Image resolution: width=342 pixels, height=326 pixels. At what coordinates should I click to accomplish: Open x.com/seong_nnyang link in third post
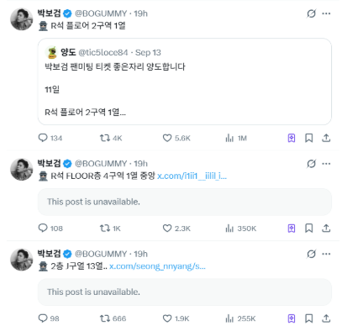pyautogui.click(x=157, y=266)
